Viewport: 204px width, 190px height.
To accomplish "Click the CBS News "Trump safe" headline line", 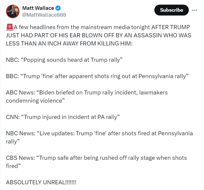I will [96, 158].
